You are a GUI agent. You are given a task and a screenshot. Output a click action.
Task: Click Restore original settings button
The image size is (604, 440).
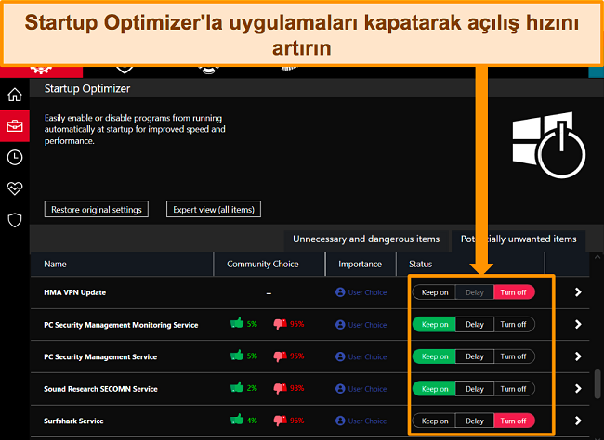tap(97, 209)
